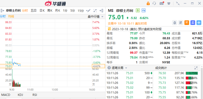Click the orange buy button
Viewport: 203px width, 99px height.
(187, 23)
